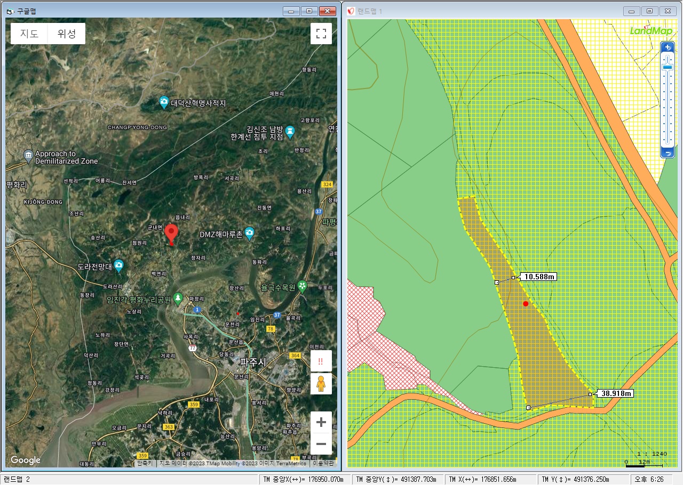Click the red location pin on the Google map
This screenshot has height=485, width=683.
pyautogui.click(x=171, y=235)
